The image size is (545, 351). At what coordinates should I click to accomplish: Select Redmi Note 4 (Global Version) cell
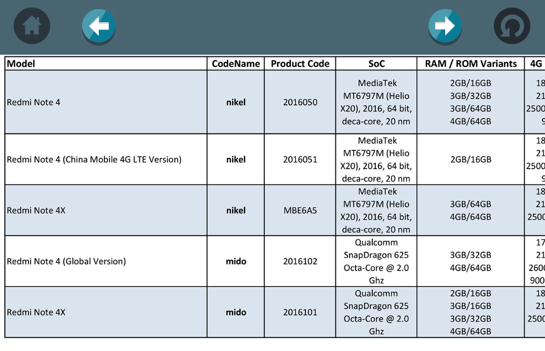click(66, 261)
